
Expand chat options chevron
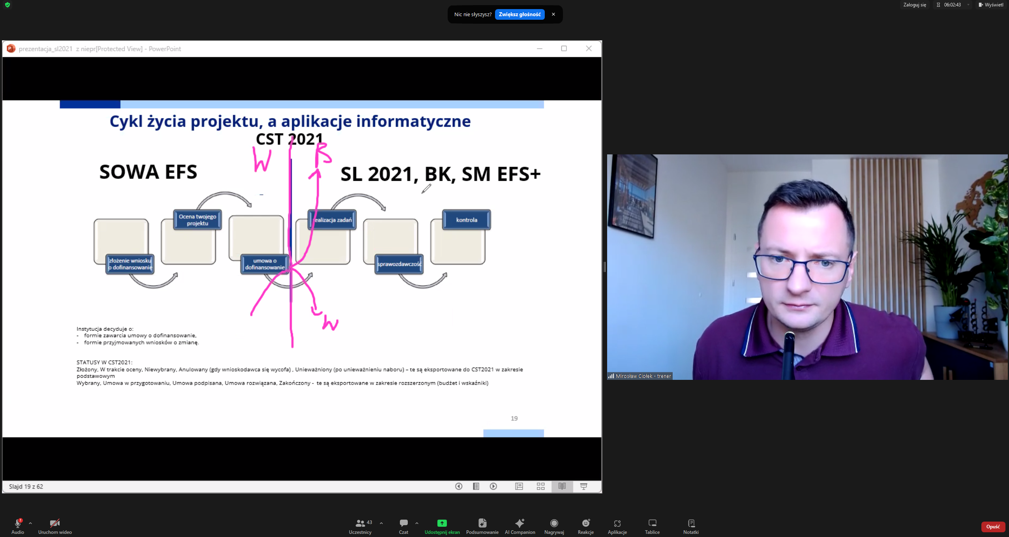tap(417, 523)
